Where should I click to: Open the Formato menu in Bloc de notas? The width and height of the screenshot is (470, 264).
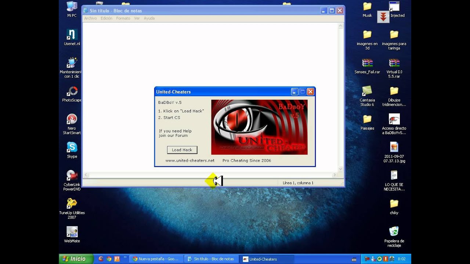pos(123,18)
